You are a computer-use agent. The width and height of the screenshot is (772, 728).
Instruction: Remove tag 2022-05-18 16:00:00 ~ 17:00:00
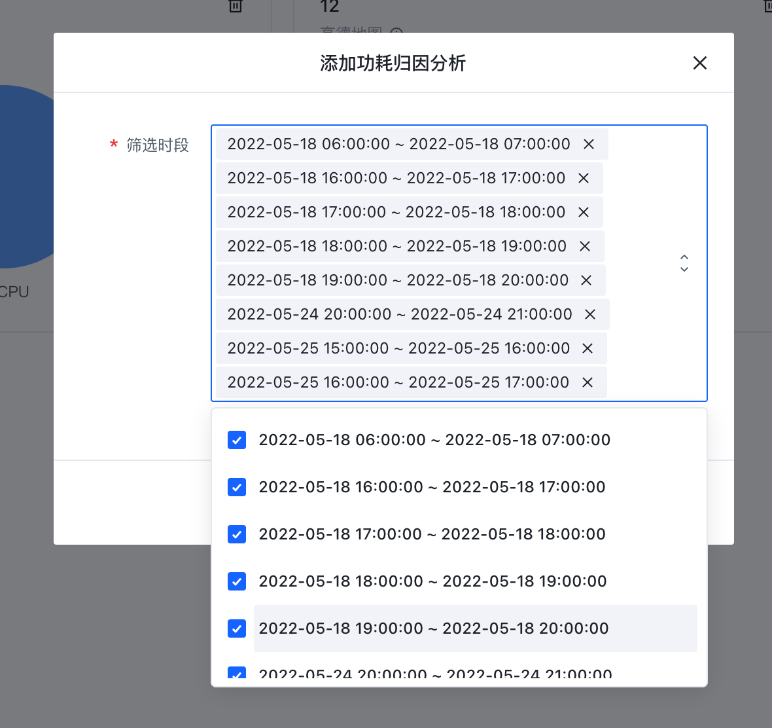(x=584, y=178)
